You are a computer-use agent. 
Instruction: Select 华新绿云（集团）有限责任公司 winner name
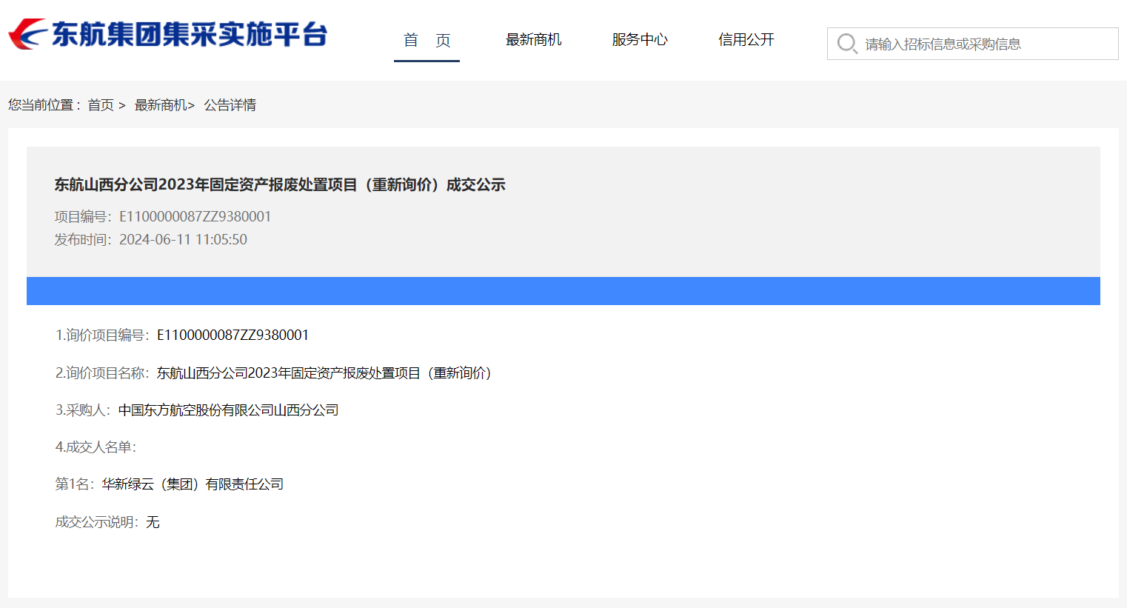193,484
